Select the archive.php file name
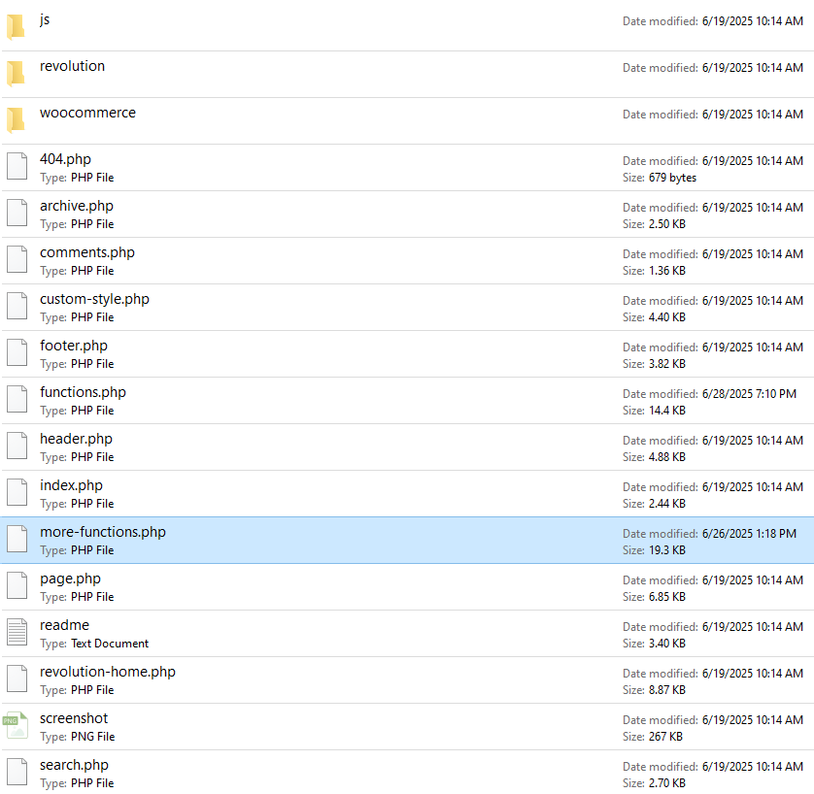 (77, 206)
